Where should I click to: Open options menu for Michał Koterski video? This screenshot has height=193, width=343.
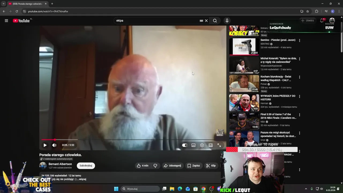click(x=300, y=59)
